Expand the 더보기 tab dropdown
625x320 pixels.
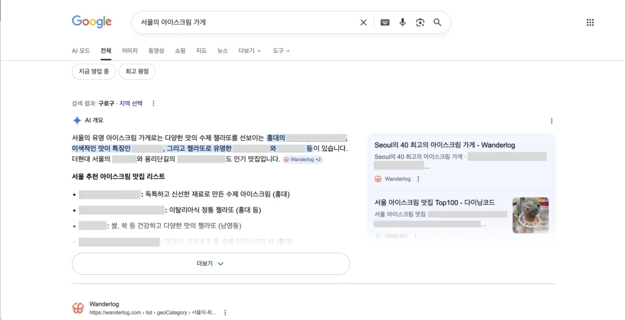point(250,51)
